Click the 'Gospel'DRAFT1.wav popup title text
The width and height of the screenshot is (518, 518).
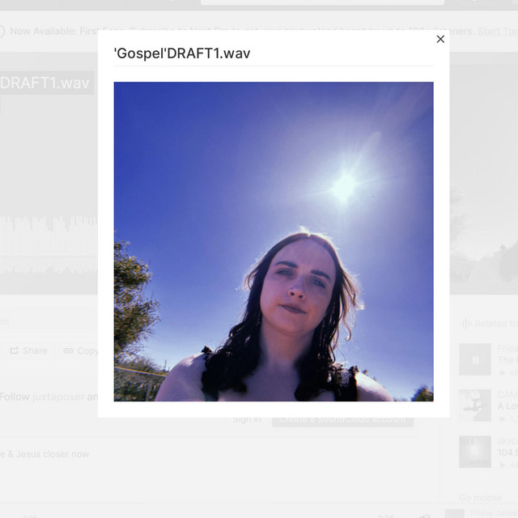(x=182, y=53)
